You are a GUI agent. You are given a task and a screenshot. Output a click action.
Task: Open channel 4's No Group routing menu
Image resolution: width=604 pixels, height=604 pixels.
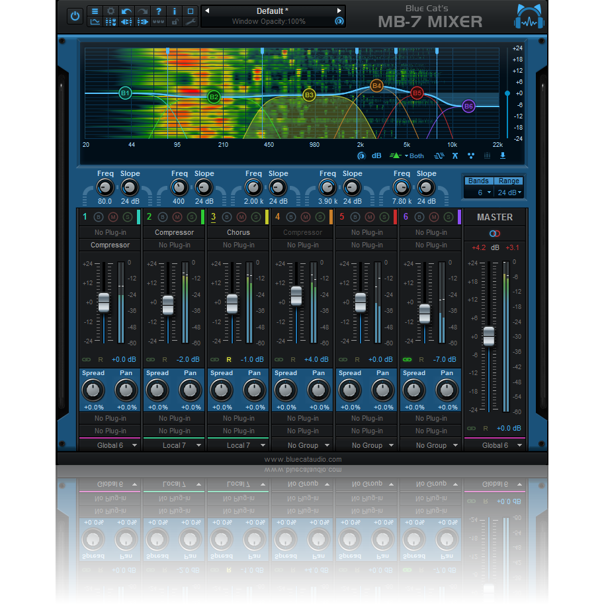[x=302, y=445]
